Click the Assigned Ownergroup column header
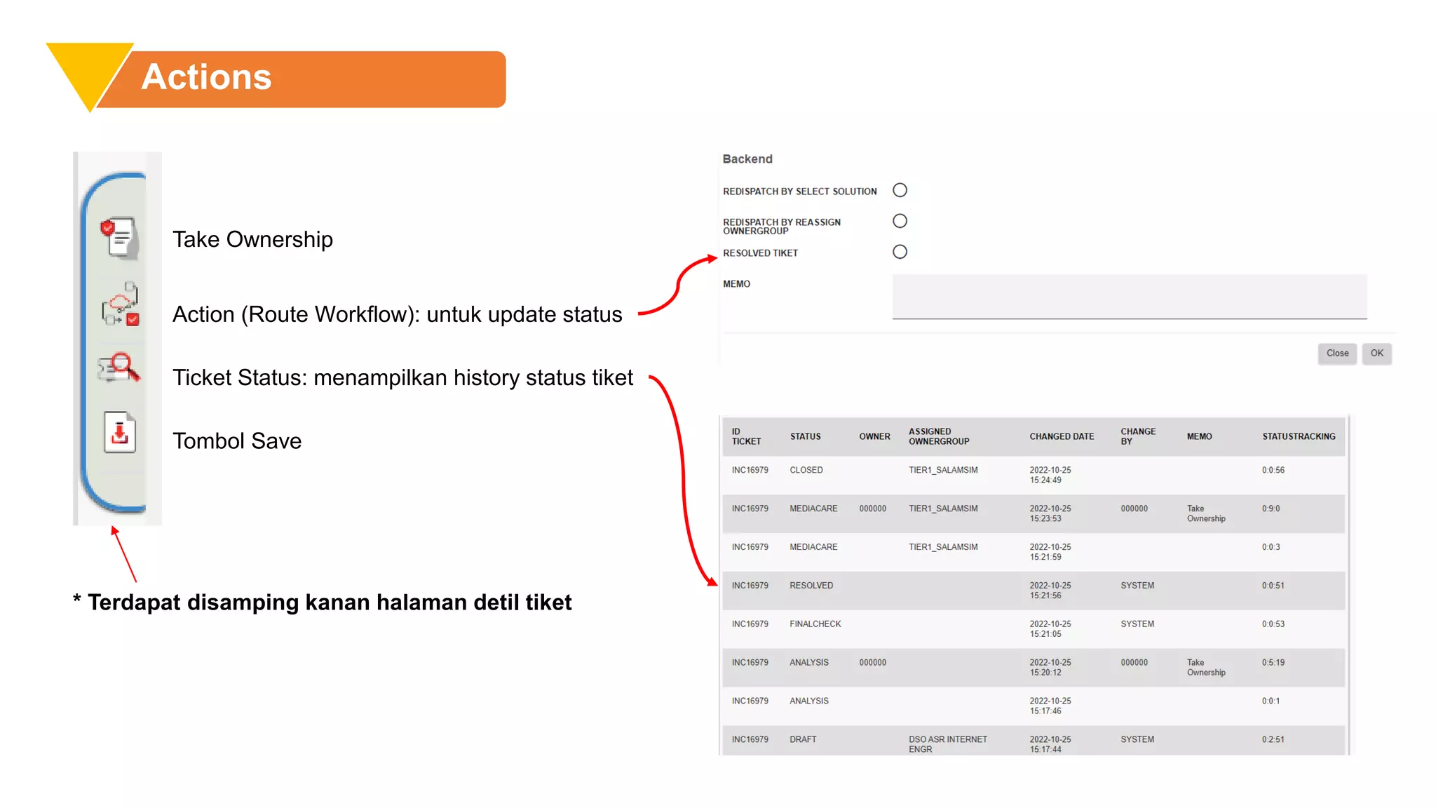 938,436
